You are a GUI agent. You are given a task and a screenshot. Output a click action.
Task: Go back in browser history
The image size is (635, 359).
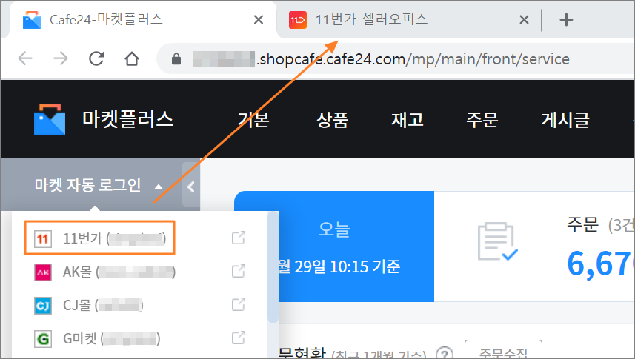coord(25,58)
